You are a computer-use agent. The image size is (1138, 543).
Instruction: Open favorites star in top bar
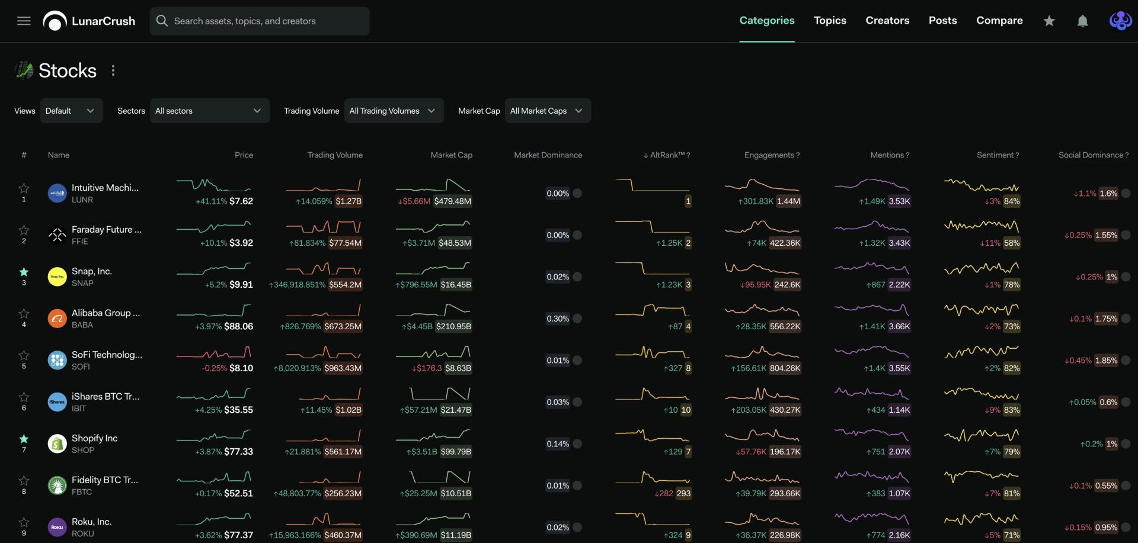(x=1049, y=21)
